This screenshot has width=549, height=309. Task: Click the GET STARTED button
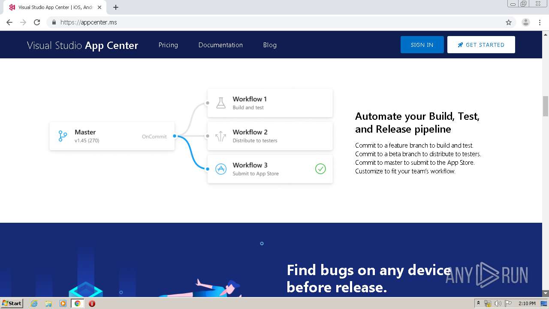pyautogui.click(x=481, y=45)
